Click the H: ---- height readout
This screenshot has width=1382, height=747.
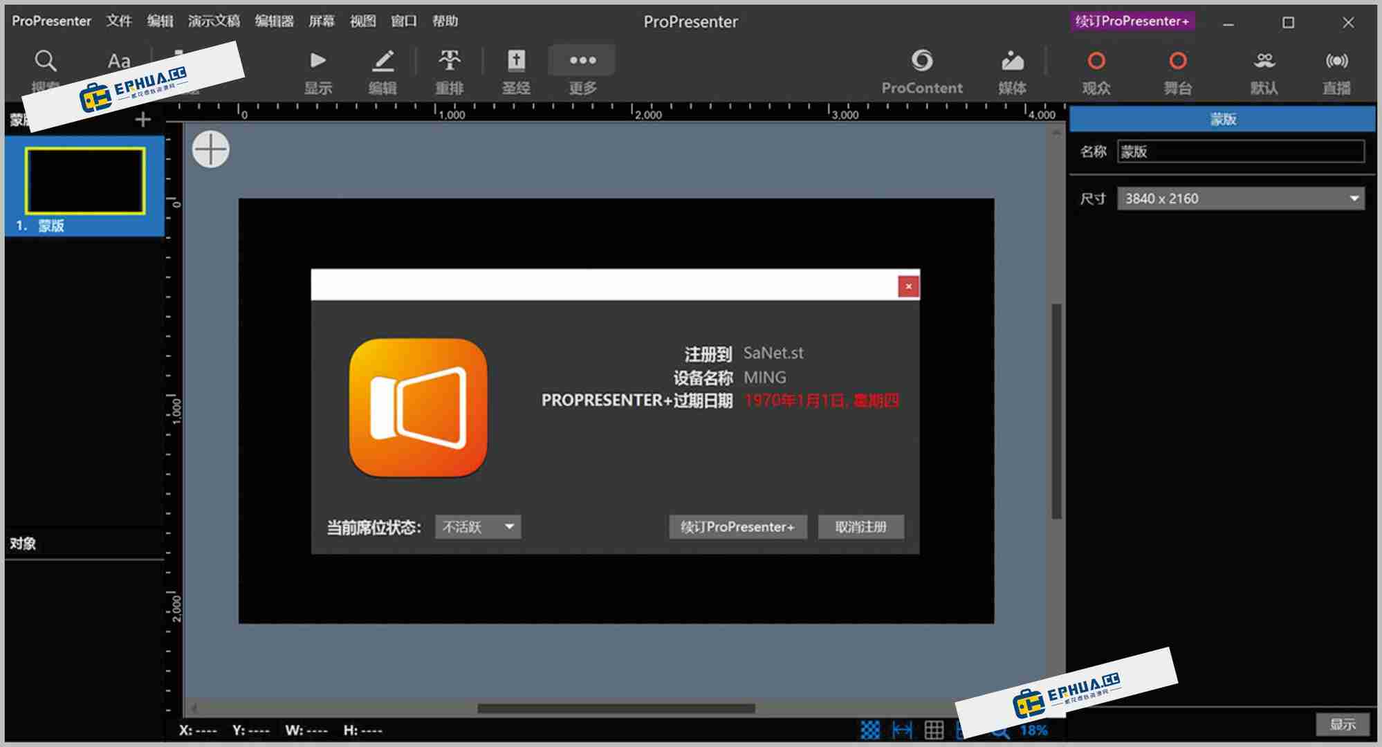[362, 730]
